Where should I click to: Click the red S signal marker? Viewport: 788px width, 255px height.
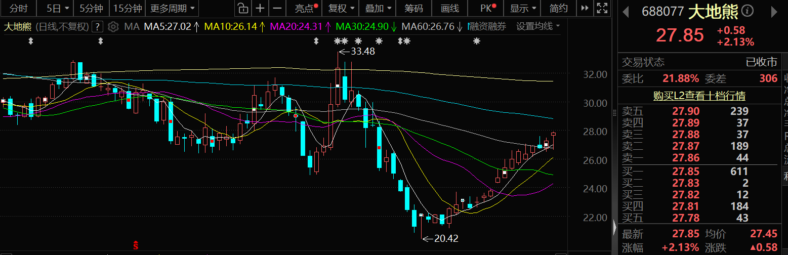[x=136, y=246]
